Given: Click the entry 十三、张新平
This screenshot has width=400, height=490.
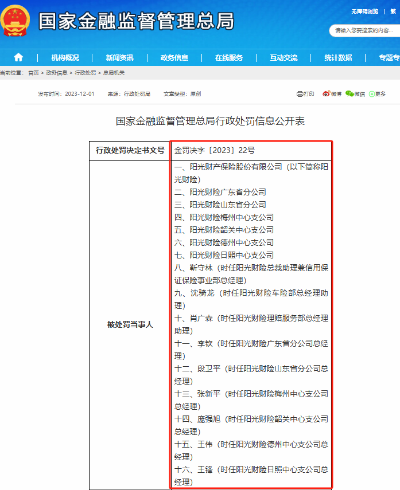Looking at the screenshot, I should [251, 400].
